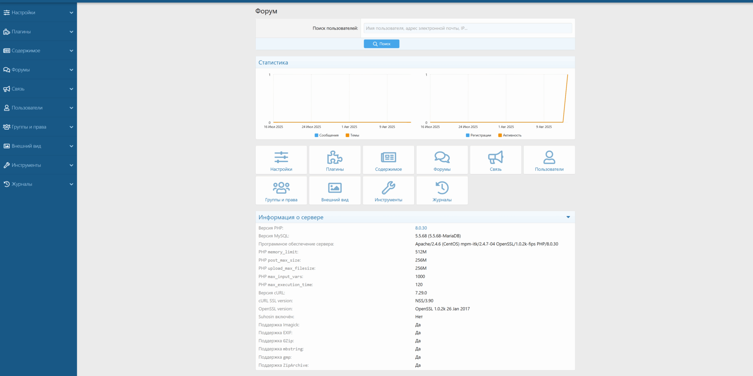
Task: Click the Communication megaphone tile
Action: pyautogui.click(x=495, y=160)
